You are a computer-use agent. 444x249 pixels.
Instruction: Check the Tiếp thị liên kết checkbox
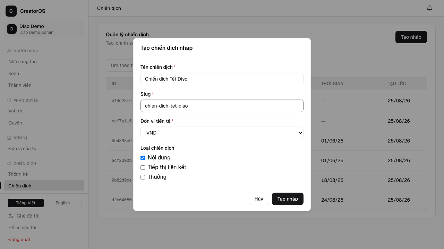pyautogui.click(x=143, y=167)
